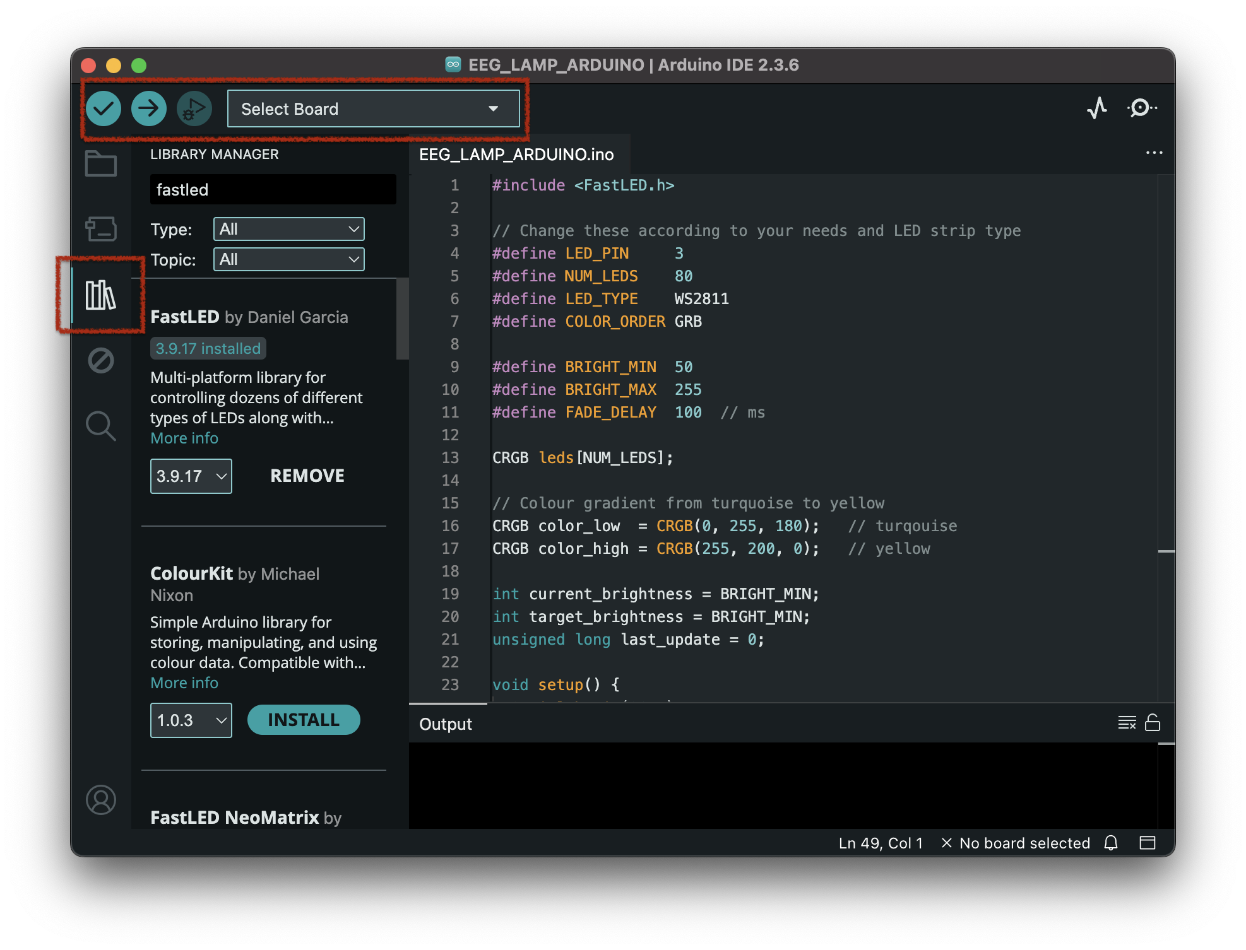Click No board selected status
Image resolution: width=1246 pixels, height=950 pixels.
(x=1016, y=843)
